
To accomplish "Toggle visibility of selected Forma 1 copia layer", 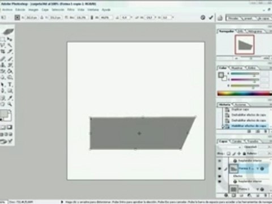I will click(x=219, y=169).
